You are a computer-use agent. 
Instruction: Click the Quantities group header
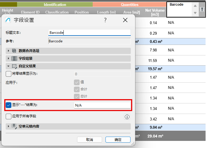tap(129, 5)
